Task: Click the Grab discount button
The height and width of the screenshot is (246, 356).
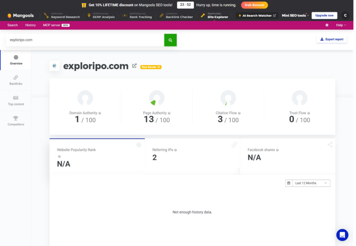Action: (254, 5)
